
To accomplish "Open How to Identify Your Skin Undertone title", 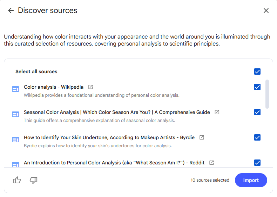I will click(x=109, y=138).
